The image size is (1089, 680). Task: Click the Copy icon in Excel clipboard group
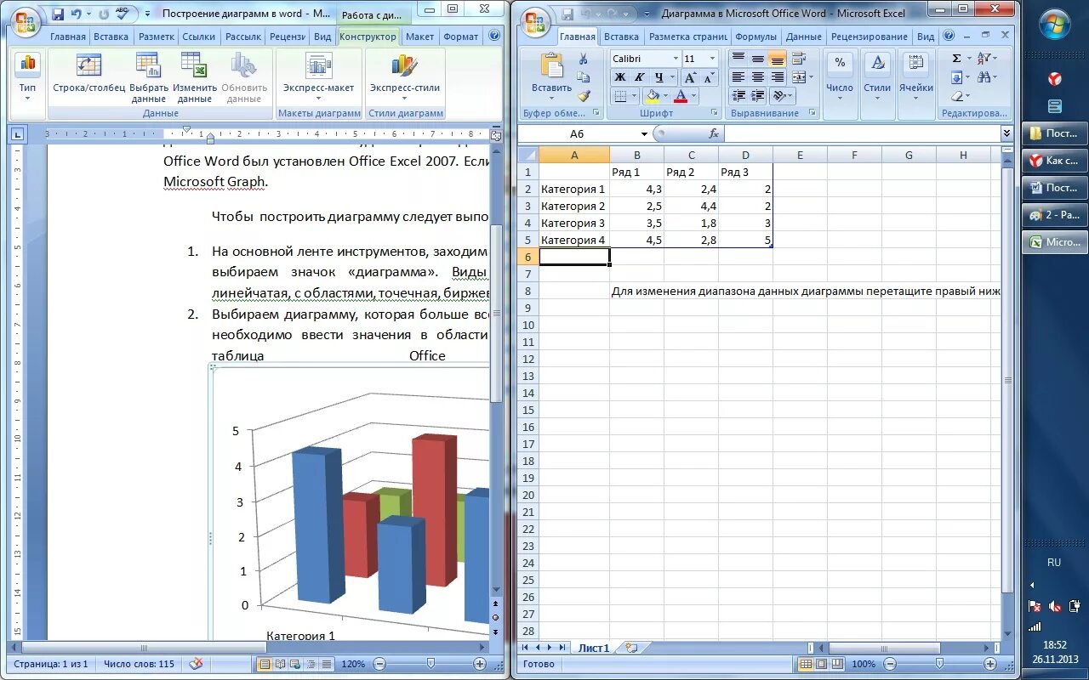pos(583,78)
